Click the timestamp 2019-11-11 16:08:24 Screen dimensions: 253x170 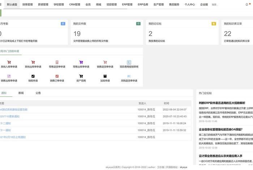point(175,123)
